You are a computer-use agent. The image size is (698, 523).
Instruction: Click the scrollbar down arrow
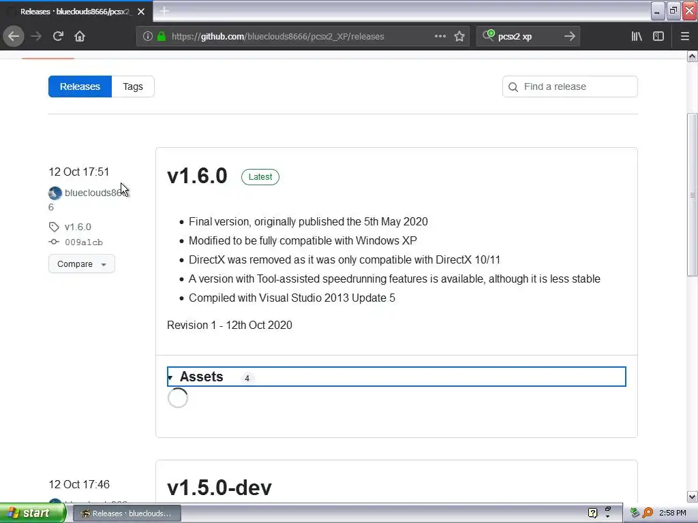tap(693, 496)
